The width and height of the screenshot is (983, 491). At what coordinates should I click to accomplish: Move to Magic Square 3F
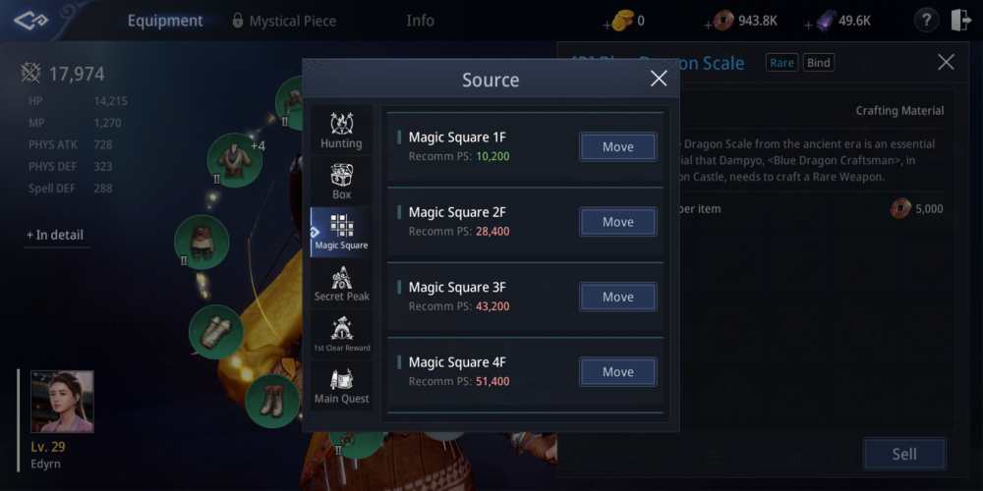[x=617, y=297]
